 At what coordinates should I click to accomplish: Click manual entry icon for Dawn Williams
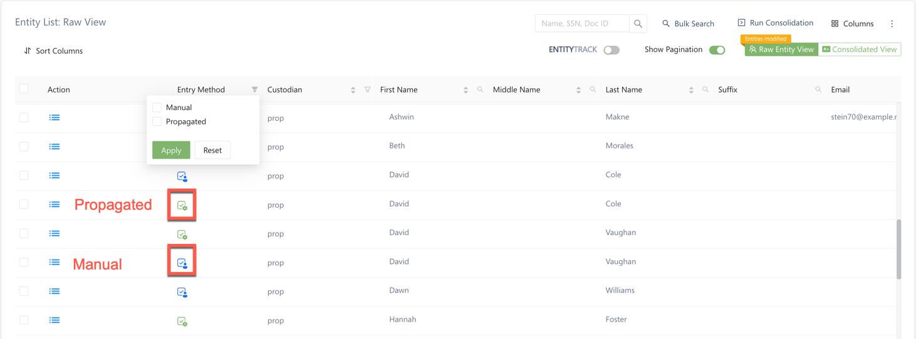[182, 292]
